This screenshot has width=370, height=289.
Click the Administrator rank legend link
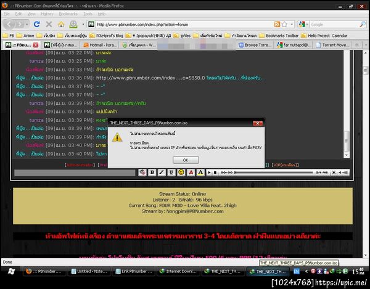80,165
